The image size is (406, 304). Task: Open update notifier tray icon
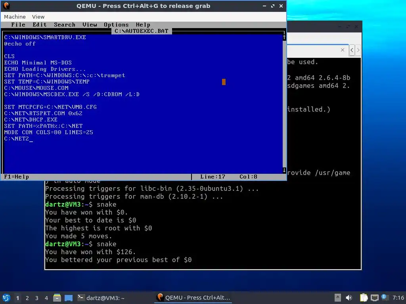click(385, 297)
